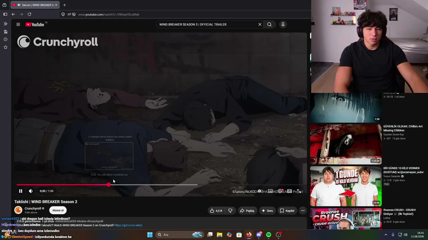
Task: Open Spotify from the taskbar
Action: pyautogui.click(x=269, y=235)
